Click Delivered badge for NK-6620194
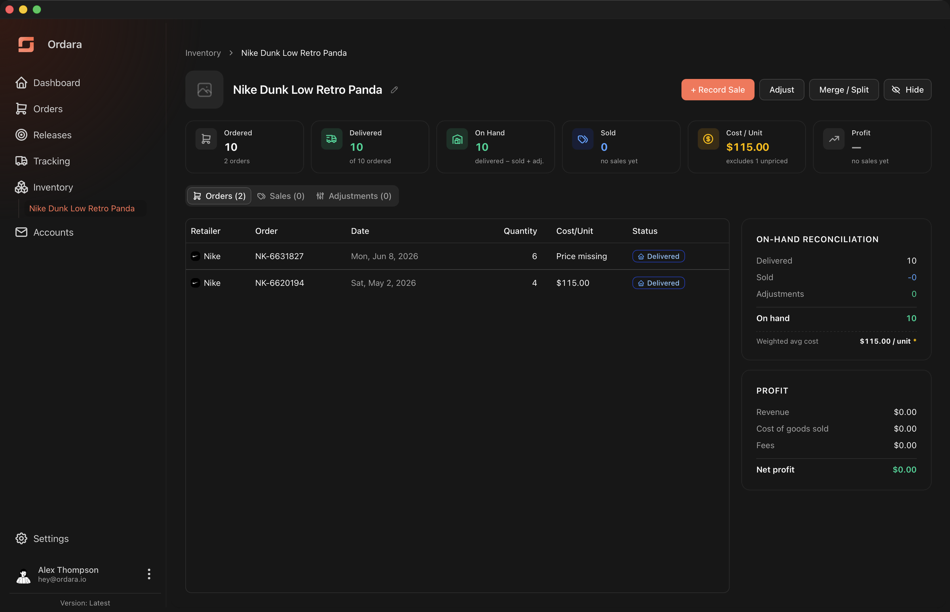Screen dimensions: 950x612 (x=659, y=283)
